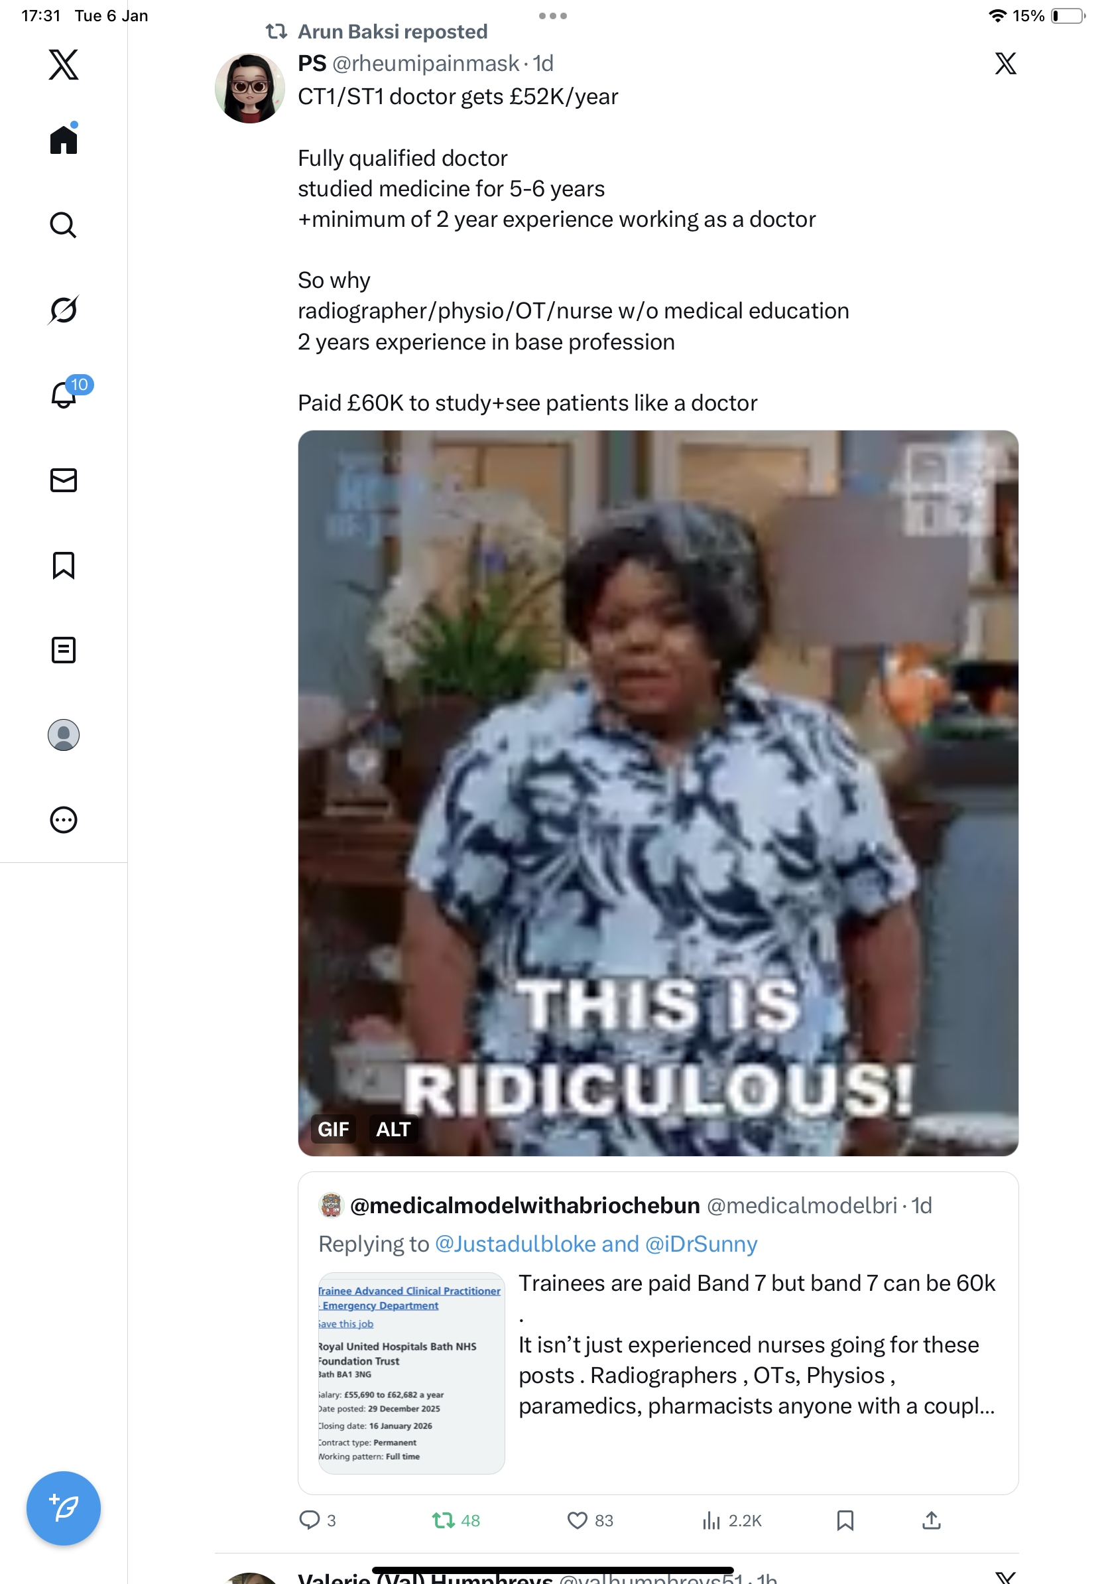Viewport: 1106px width, 1584px height.
Task: Open the three-dot menu at top
Action: coord(552,15)
